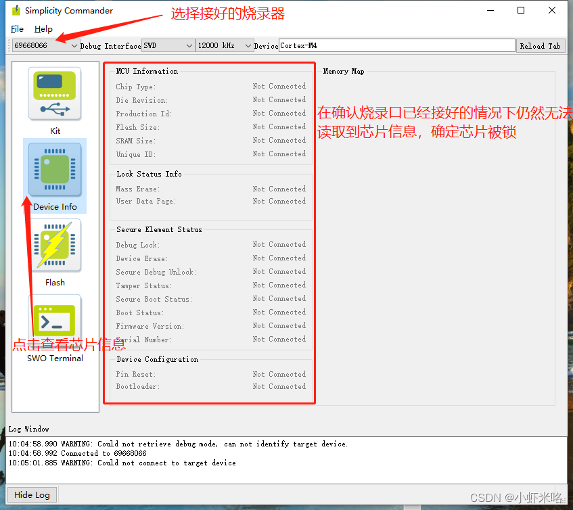Click the Serial Number value

tap(279, 339)
